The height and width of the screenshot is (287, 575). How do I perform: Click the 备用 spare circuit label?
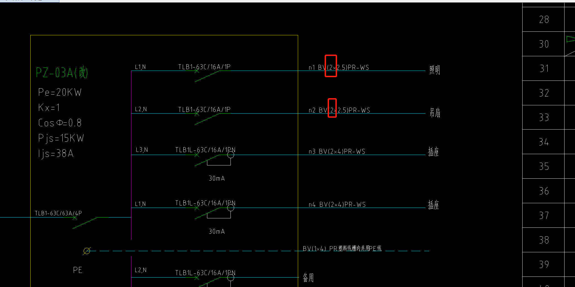(308, 278)
